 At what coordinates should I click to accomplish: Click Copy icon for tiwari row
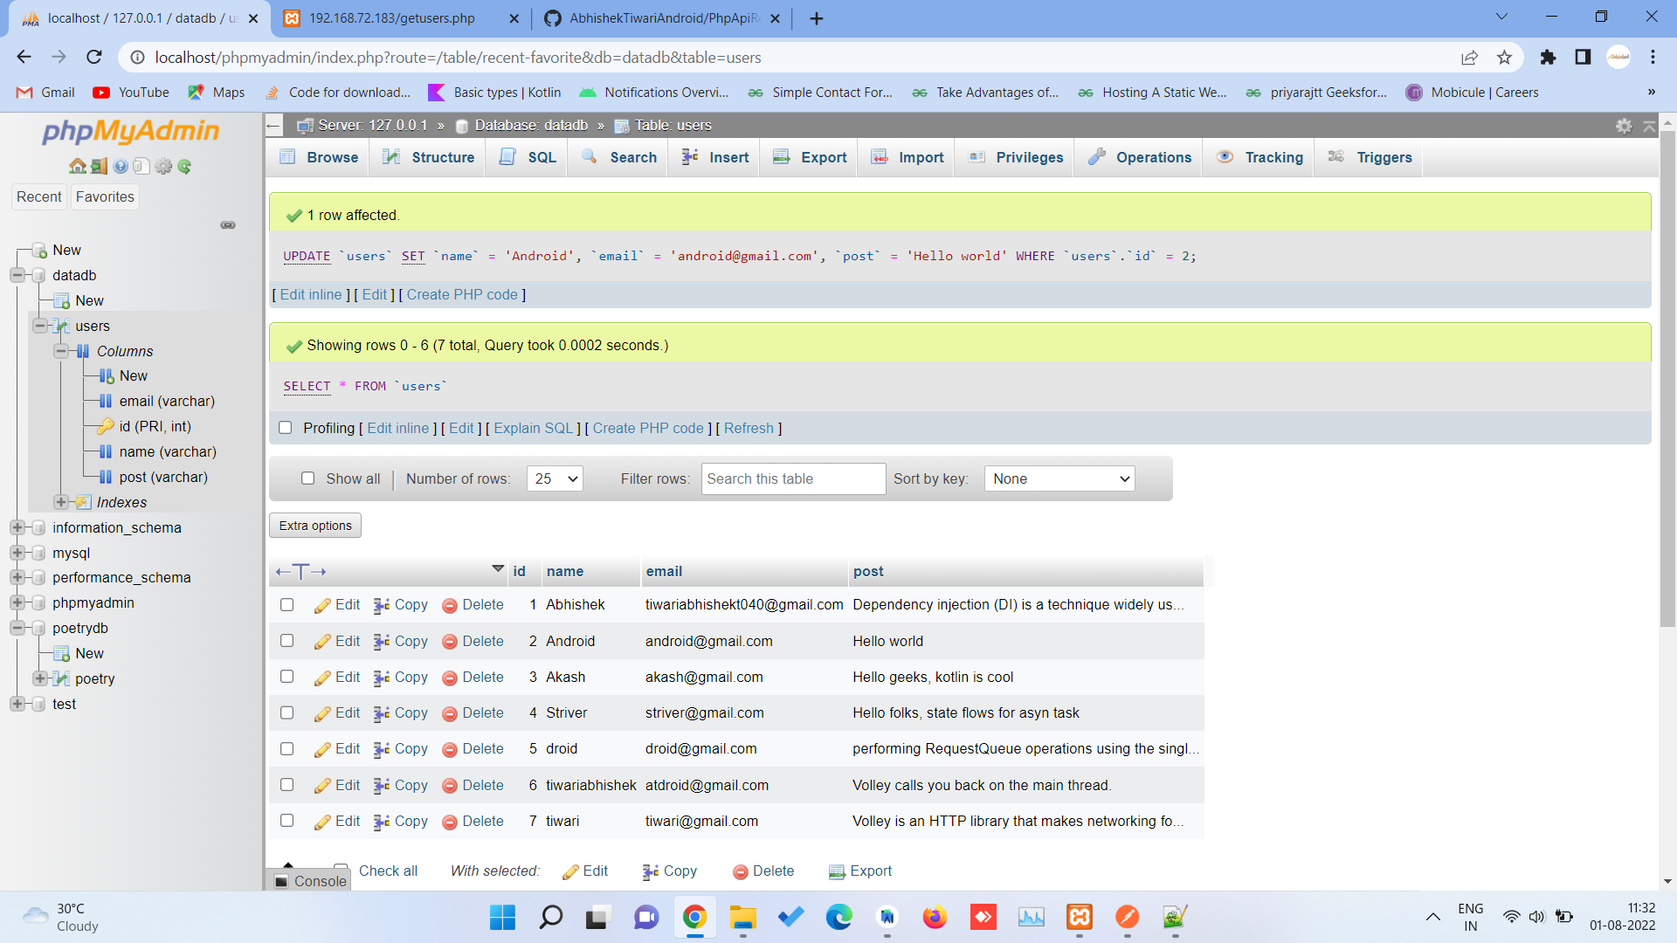382,822
